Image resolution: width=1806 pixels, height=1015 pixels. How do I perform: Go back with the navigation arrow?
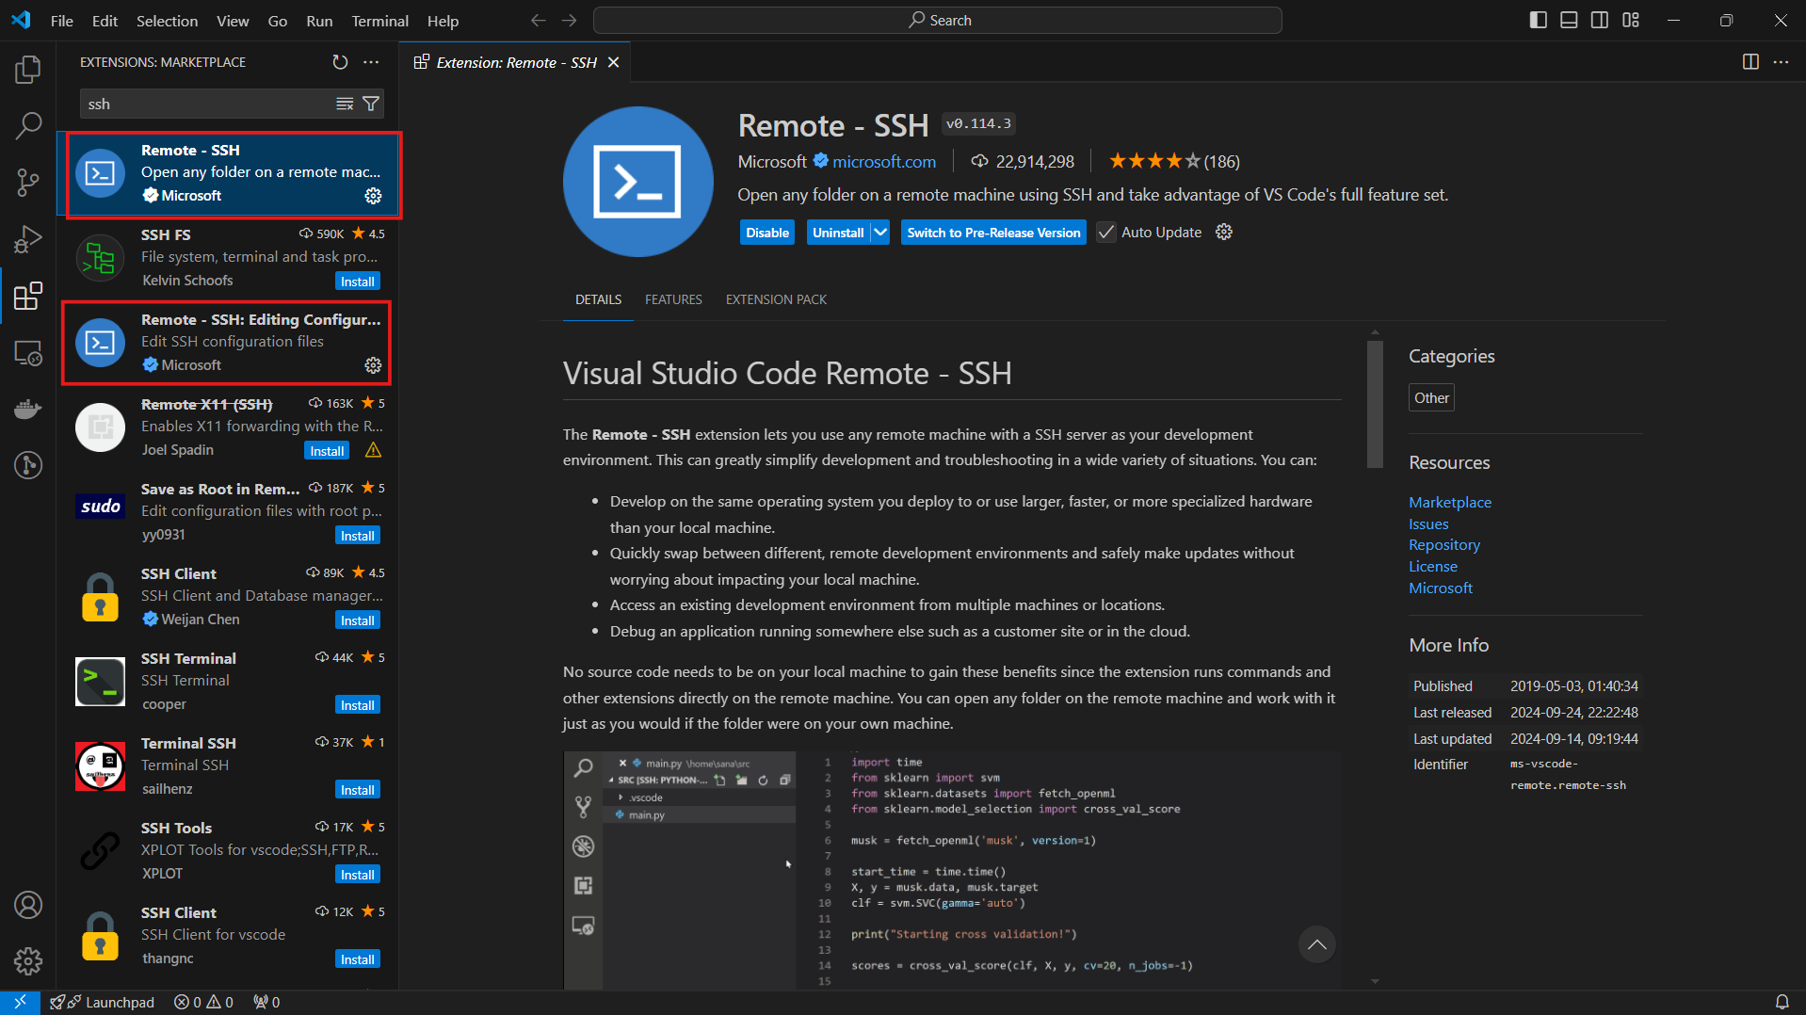point(538,20)
